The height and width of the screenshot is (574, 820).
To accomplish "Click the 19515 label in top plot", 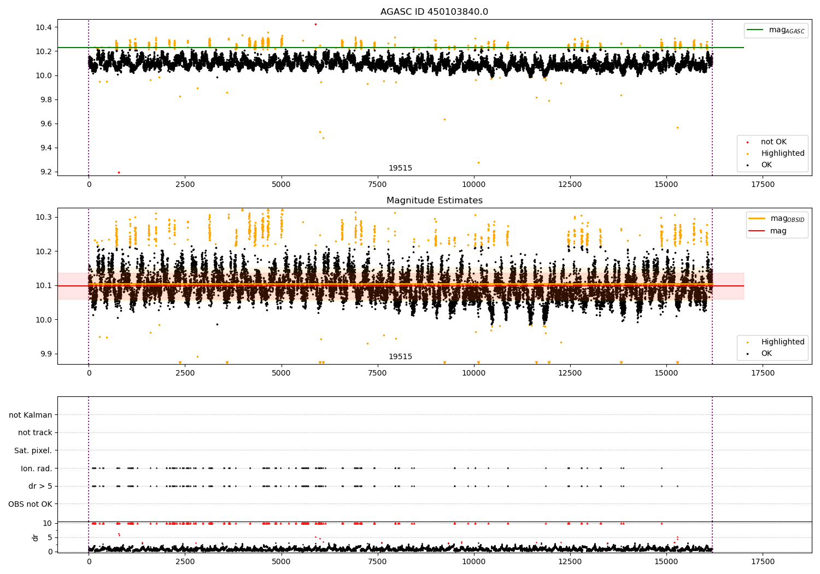I will pyautogui.click(x=400, y=168).
